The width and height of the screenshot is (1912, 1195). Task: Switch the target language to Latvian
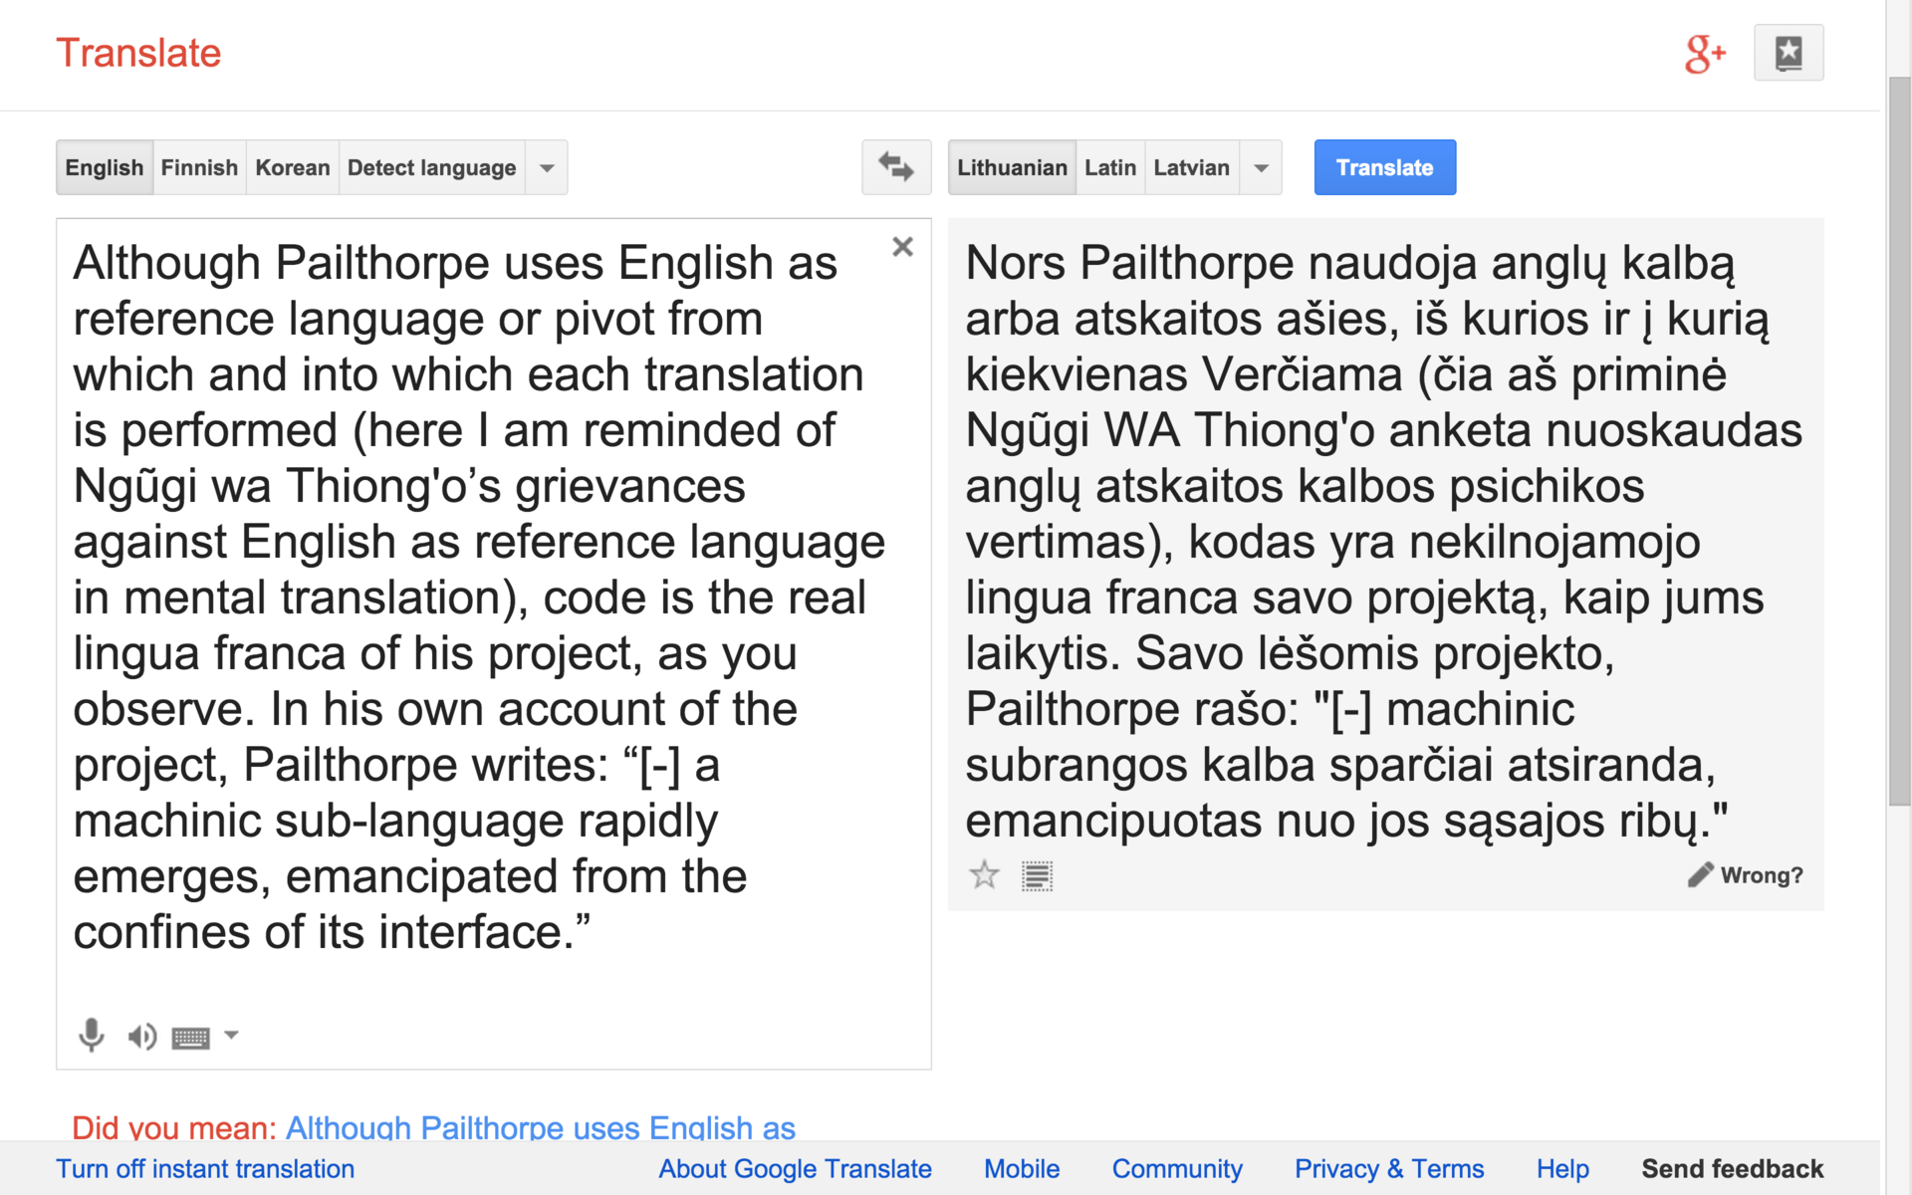click(x=1191, y=168)
